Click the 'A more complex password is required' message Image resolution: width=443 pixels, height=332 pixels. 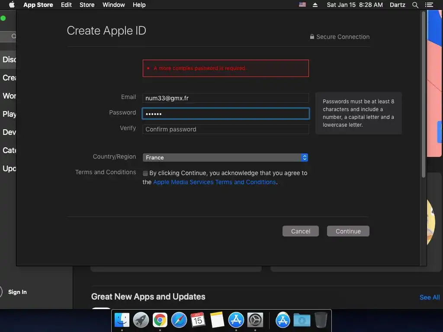pos(199,68)
